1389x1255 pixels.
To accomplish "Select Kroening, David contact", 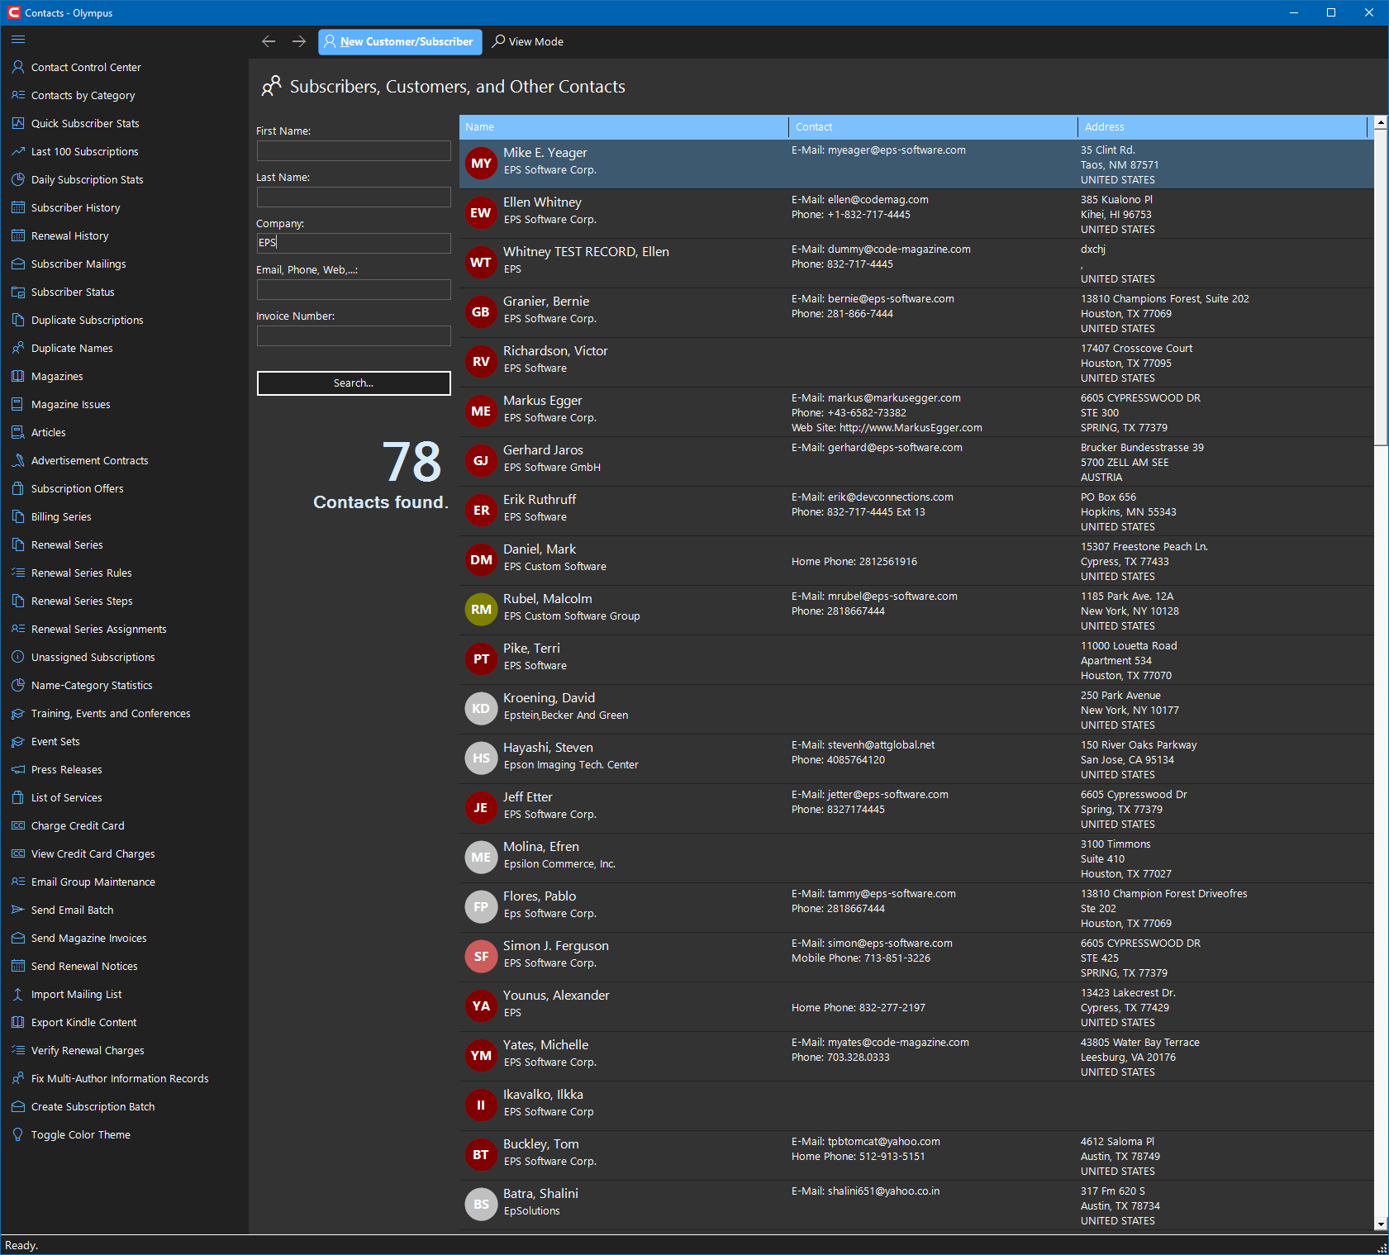I will [x=916, y=710].
